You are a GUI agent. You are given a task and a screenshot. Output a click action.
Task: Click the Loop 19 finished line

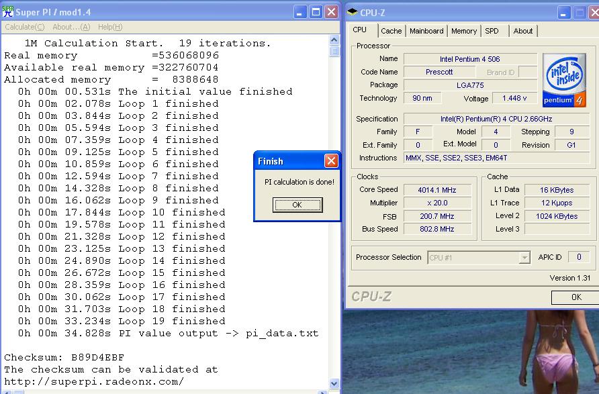pos(122,321)
